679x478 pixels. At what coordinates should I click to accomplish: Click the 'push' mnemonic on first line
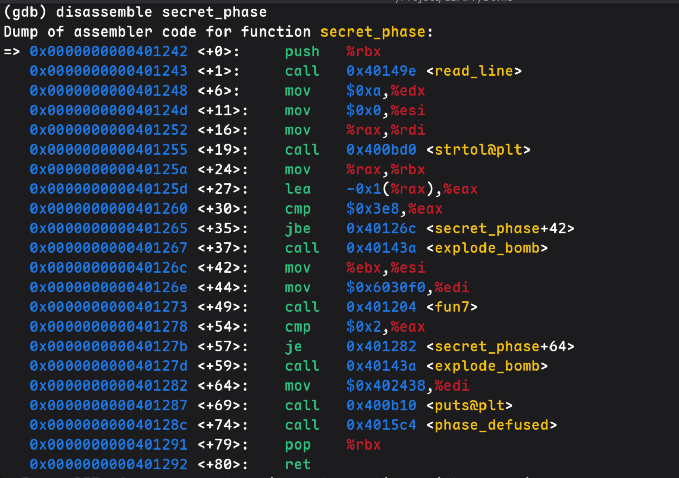[302, 51]
